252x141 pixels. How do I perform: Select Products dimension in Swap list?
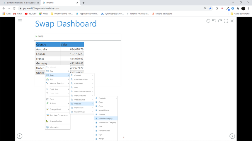click(x=82, y=104)
